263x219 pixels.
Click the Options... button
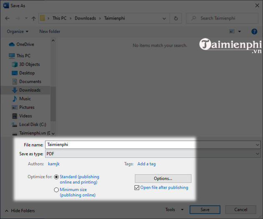(x=163, y=179)
